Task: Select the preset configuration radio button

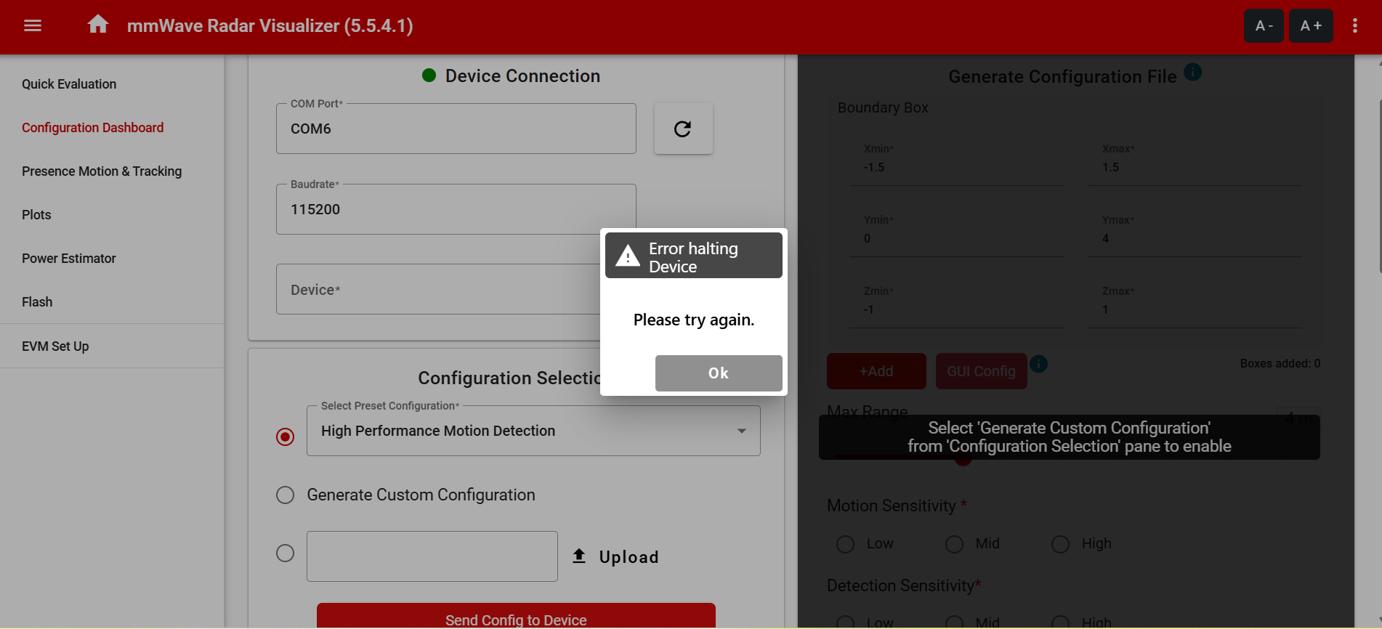Action: pyautogui.click(x=286, y=437)
